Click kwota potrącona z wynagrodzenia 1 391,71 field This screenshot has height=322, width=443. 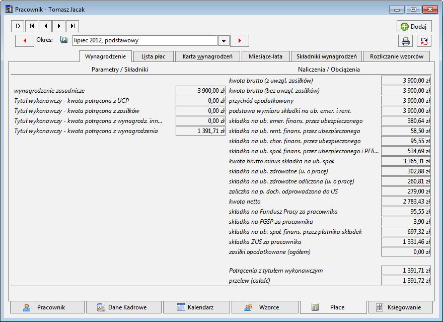tap(200, 131)
